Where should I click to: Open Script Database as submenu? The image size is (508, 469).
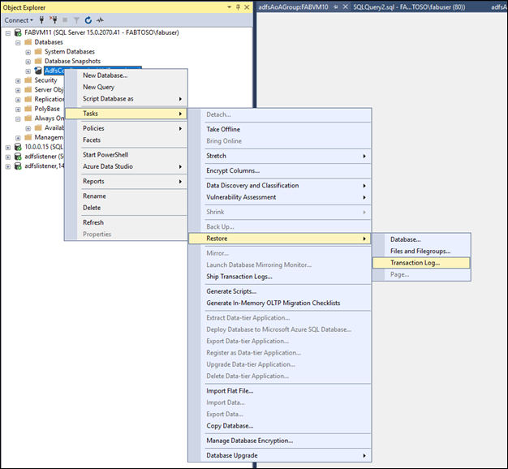pyautogui.click(x=126, y=99)
